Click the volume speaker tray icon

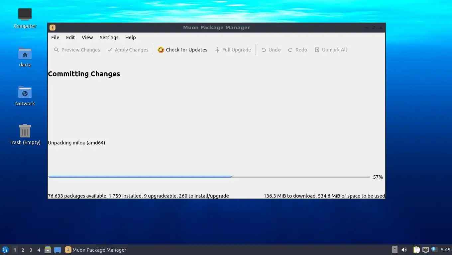click(404, 250)
